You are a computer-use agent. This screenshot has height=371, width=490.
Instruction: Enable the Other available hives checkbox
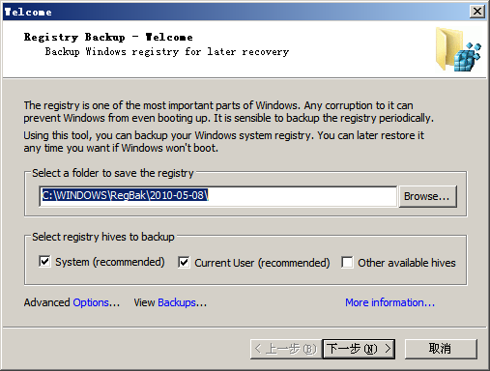pos(347,263)
